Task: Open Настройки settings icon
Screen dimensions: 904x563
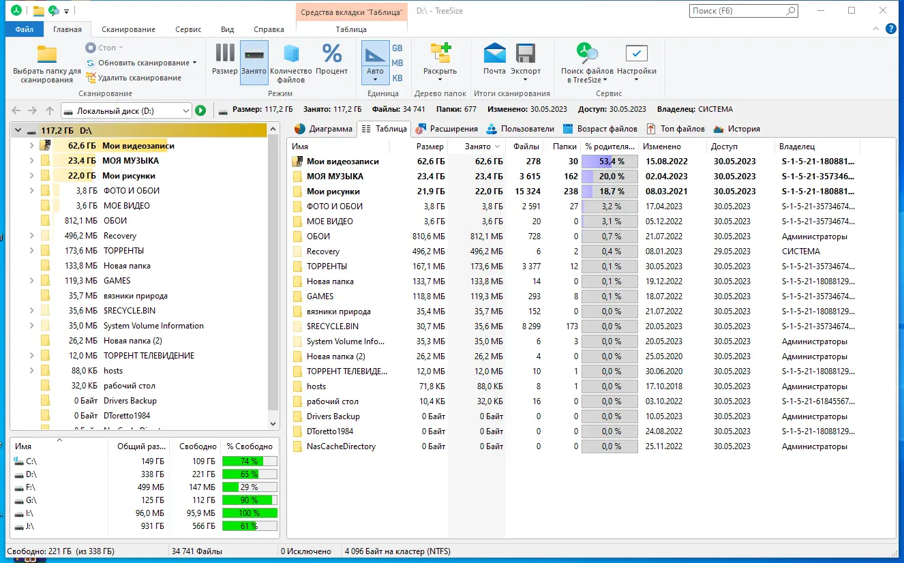Action: (x=636, y=54)
